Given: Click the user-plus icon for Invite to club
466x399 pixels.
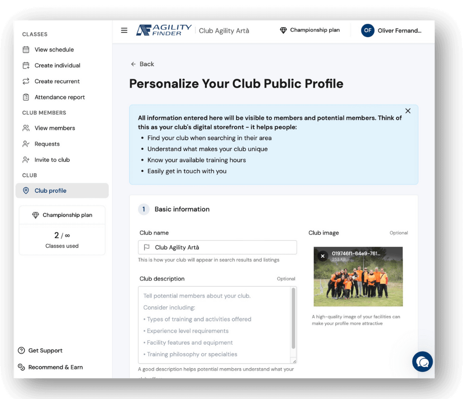Looking at the screenshot, I should 26,160.
